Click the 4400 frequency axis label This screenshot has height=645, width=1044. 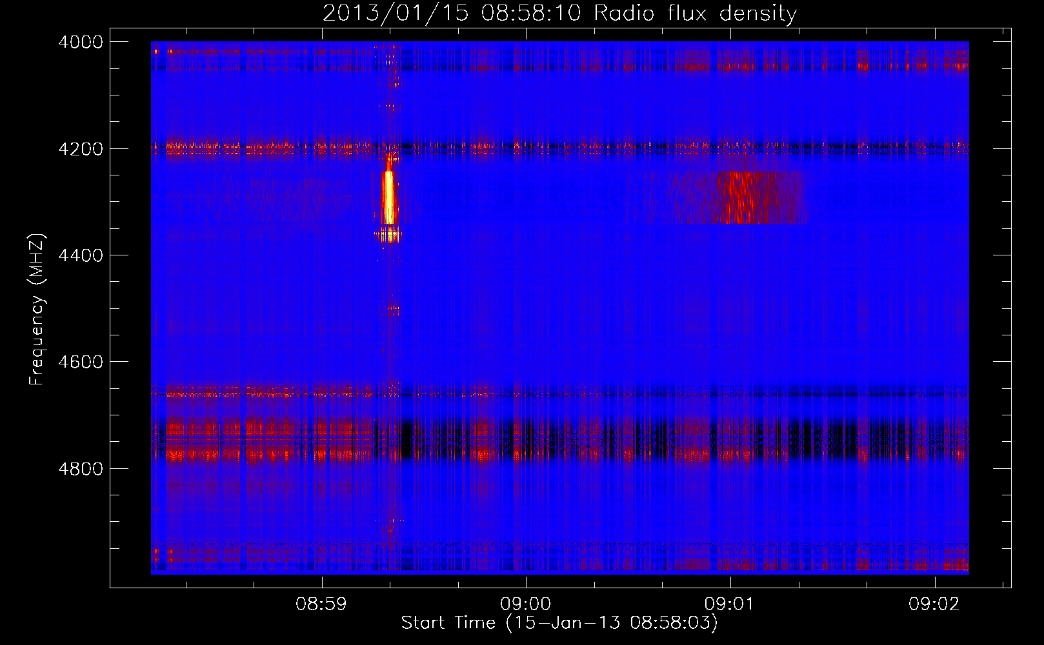click(x=81, y=255)
